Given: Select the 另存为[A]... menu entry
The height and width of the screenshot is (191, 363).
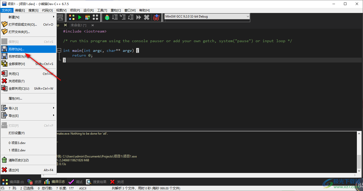Looking at the screenshot, I should click(x=29, y=49).
